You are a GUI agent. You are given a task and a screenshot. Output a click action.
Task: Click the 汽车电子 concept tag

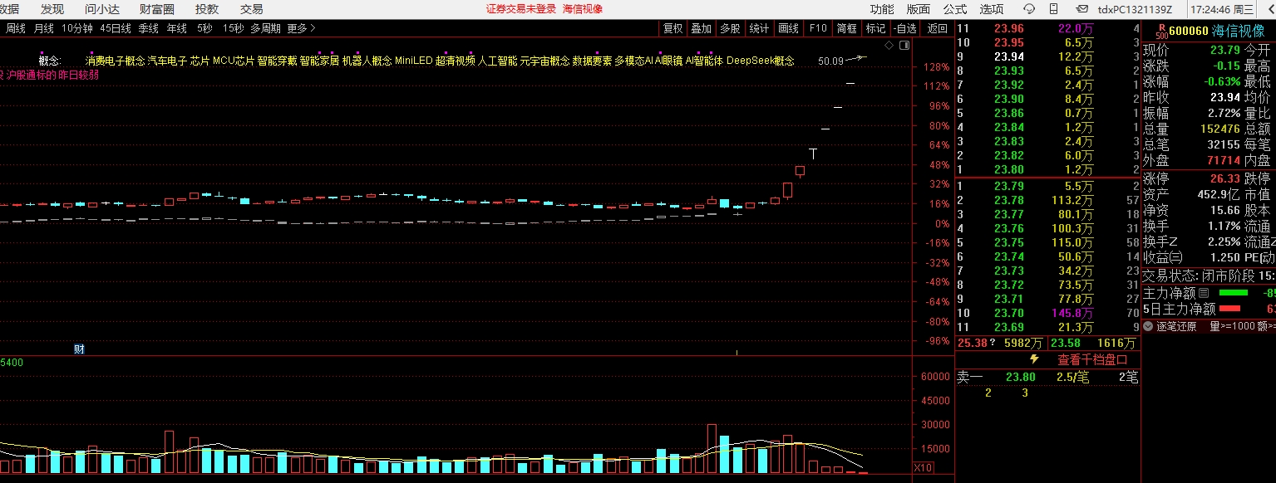click(167, 61)
